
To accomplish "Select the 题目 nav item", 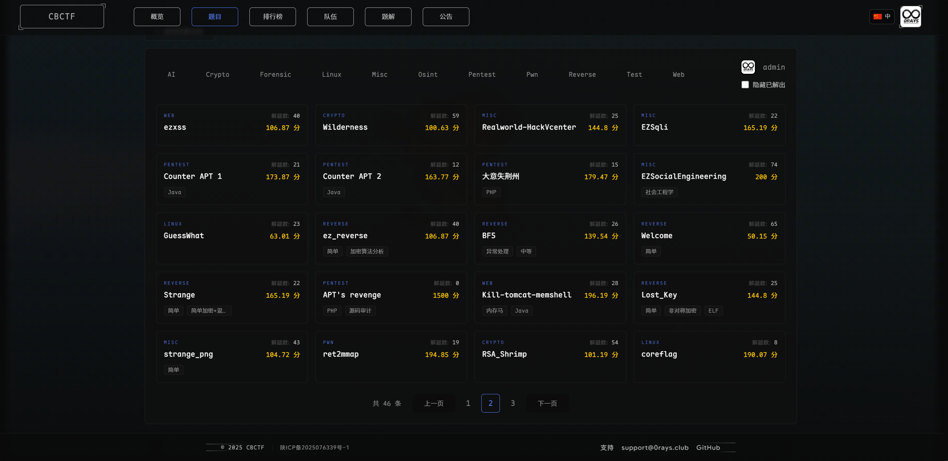I will pyautogui.click(x=215, y=17).
